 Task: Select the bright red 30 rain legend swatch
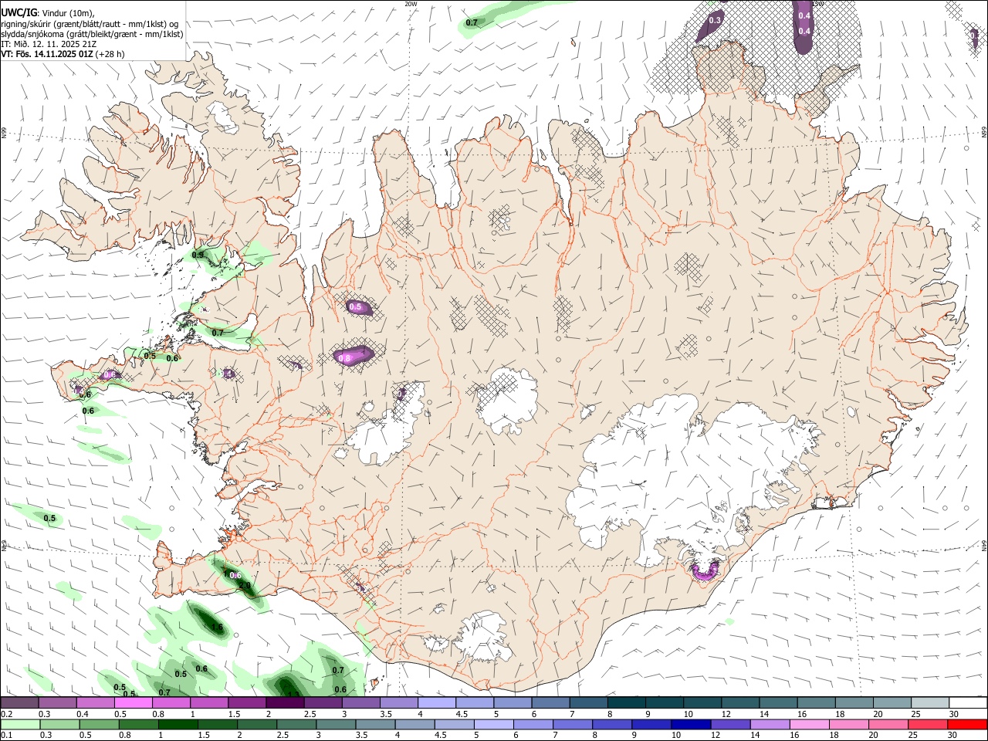[x=967, y=724]
